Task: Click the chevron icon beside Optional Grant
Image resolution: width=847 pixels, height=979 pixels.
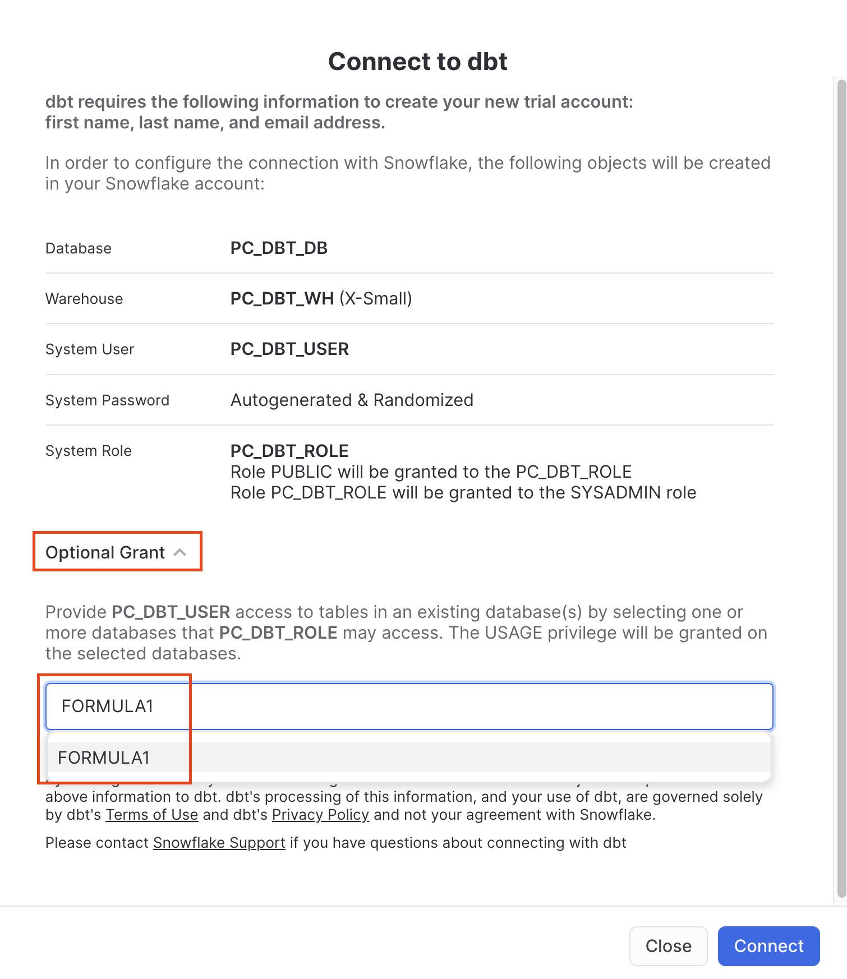Action: click(x=181, y=552)
